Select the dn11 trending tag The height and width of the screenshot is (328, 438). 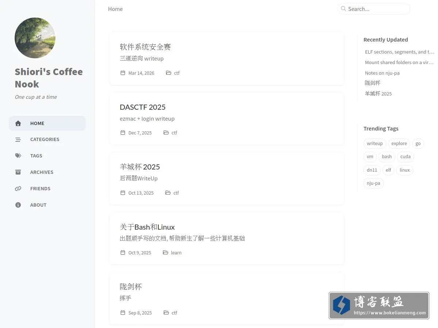pos(372,170)
